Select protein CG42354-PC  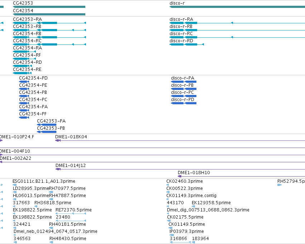point(33,100)
